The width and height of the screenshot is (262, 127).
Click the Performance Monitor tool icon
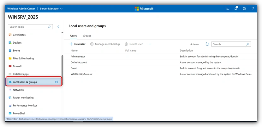pos(10,106)
